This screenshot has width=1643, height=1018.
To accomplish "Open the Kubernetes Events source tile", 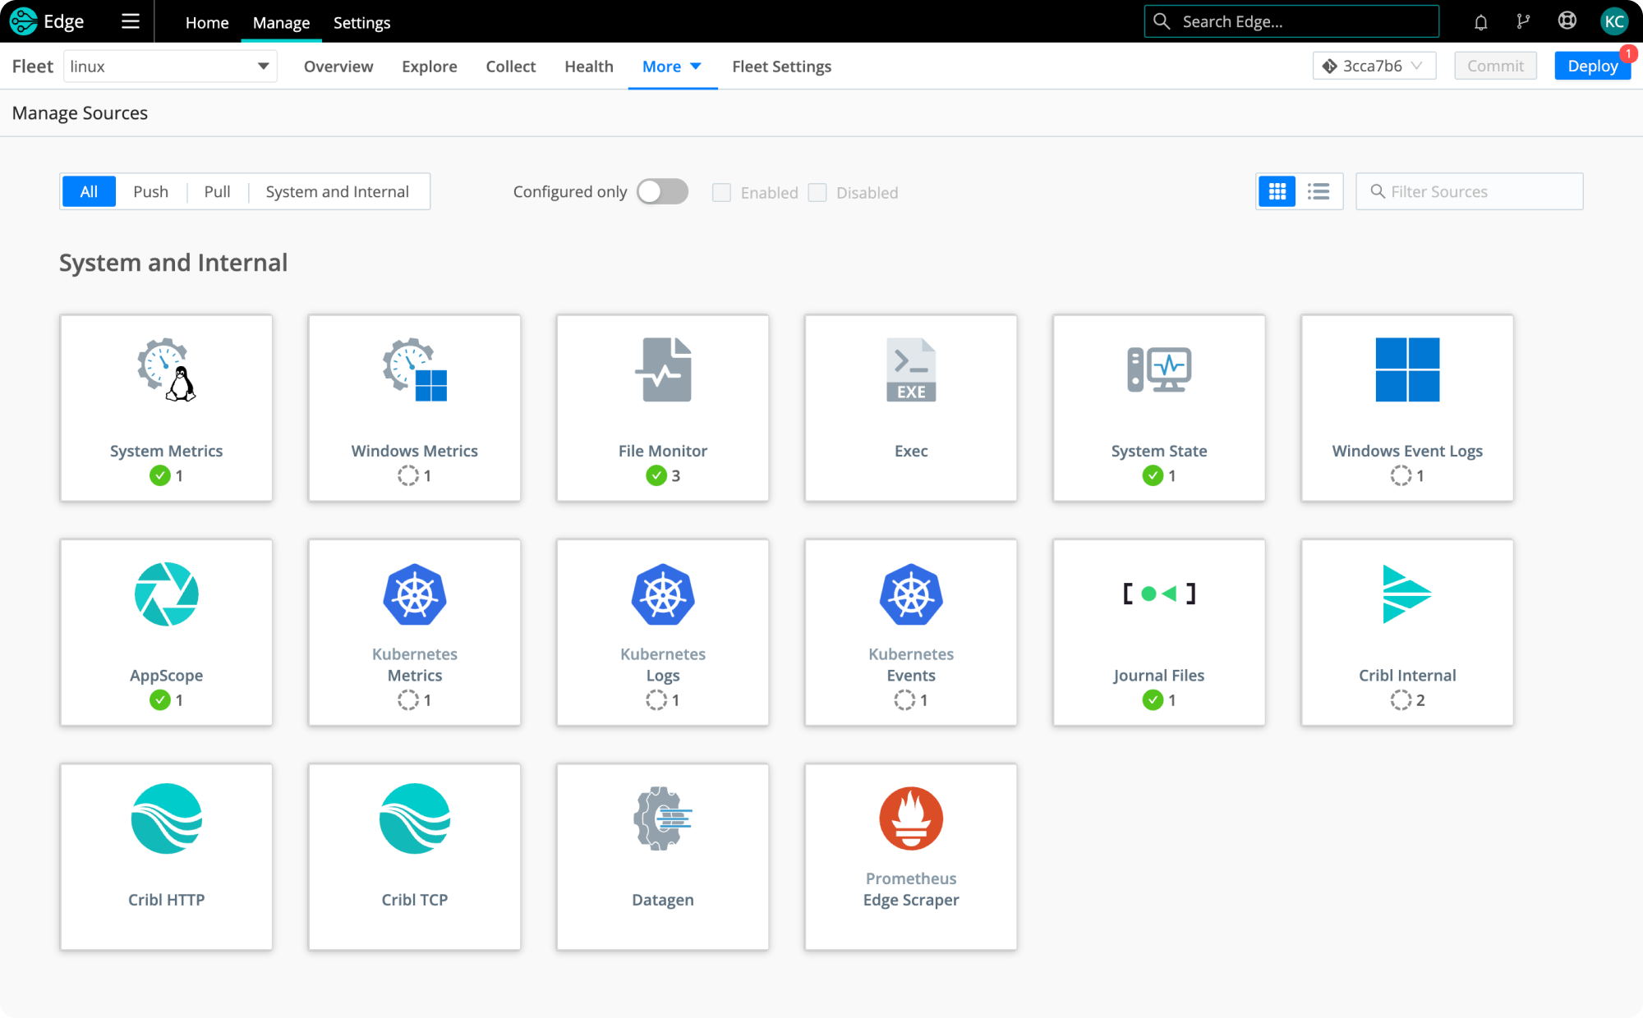I will click(911, 632).
